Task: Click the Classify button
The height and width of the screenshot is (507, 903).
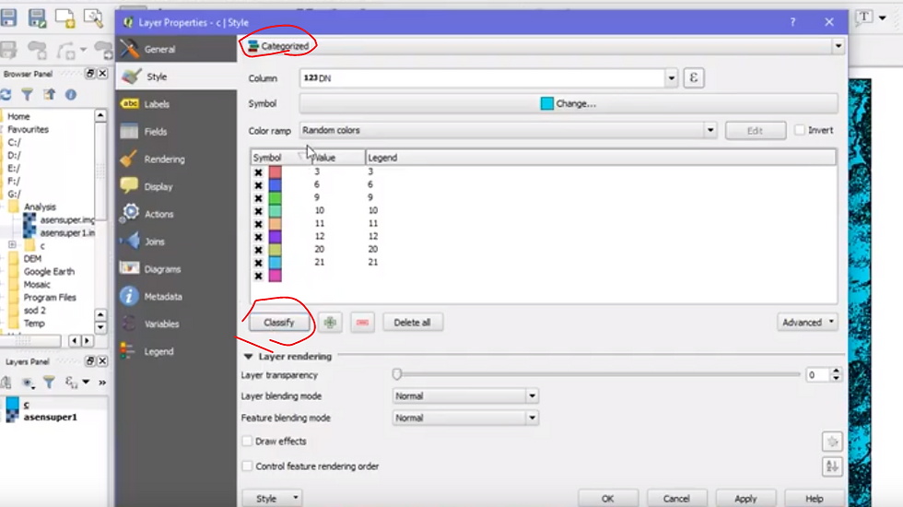Action: [x=279, y=323]
